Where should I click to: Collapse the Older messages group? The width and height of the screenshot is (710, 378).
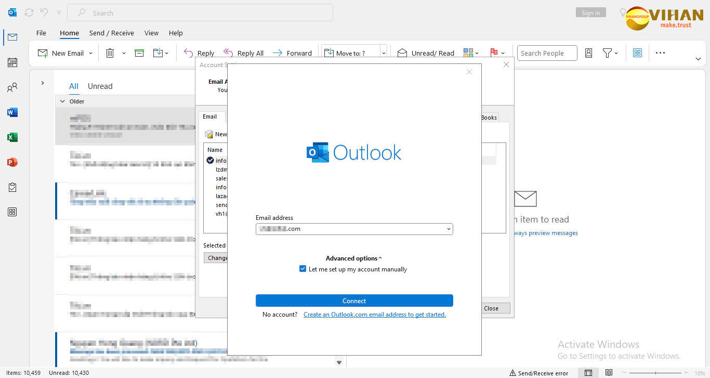pos(63,101)
